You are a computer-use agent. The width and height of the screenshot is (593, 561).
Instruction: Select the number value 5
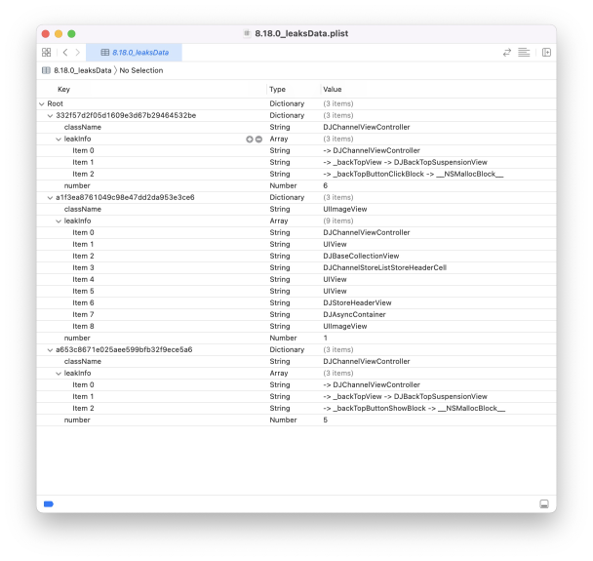tap(325, 421)
